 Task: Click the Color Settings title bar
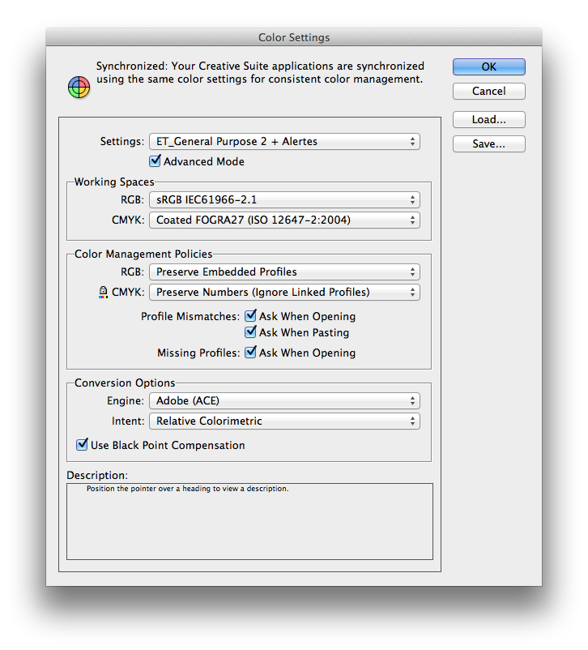(293, 37)
